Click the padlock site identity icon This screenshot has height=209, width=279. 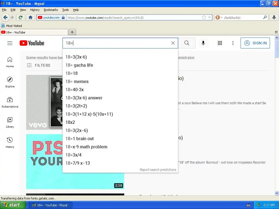(x=63, y=17)
